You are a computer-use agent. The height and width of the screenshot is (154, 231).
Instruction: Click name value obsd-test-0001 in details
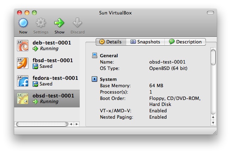coord(167,62)
